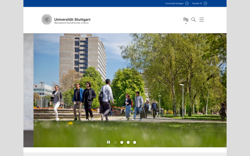This screenshot has width=250, height=156.
Task: Click the arrow icon beside Fakultät 10
Action: pos(205,3)
